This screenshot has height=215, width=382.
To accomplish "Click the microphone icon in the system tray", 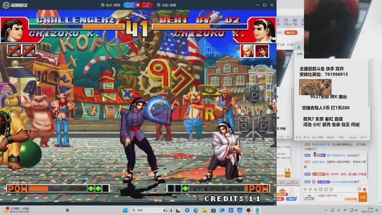I will click(339, 210).
